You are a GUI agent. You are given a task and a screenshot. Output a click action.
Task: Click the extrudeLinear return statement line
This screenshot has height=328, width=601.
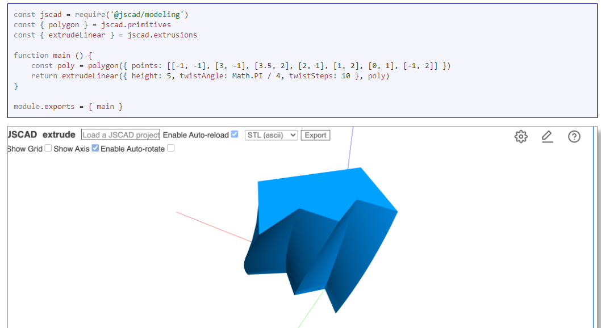tap(210, 76)
